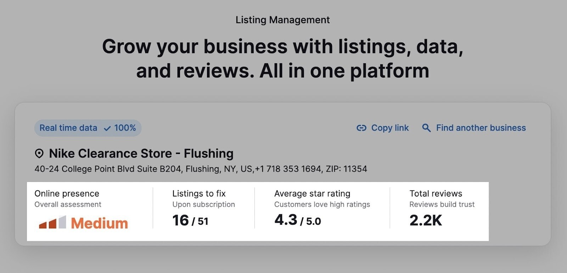Click the Real time data label
The width and height of the screenshot is (567, 273).
tap(68, 128)
